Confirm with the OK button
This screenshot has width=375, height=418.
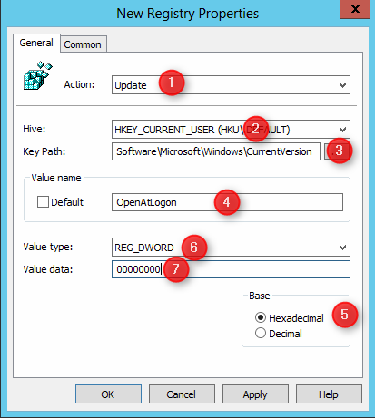pyautogui.click(x=108, y=394)
